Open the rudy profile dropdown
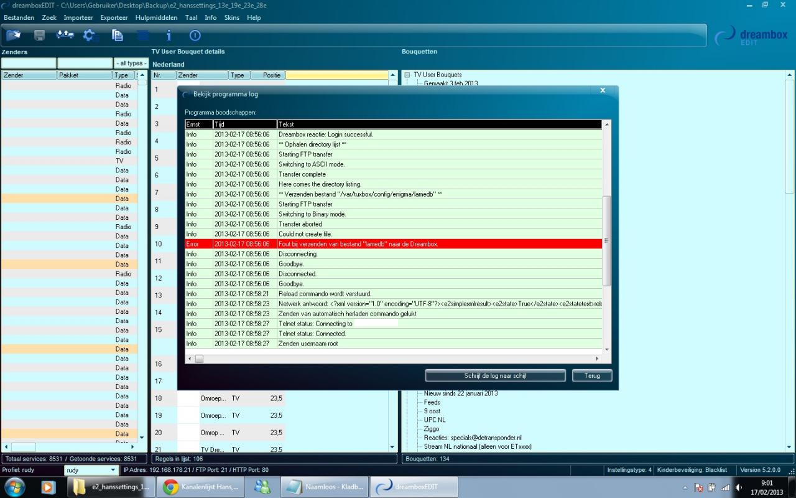This screenshot has height=498, width=796. click(x=91, y=470)
